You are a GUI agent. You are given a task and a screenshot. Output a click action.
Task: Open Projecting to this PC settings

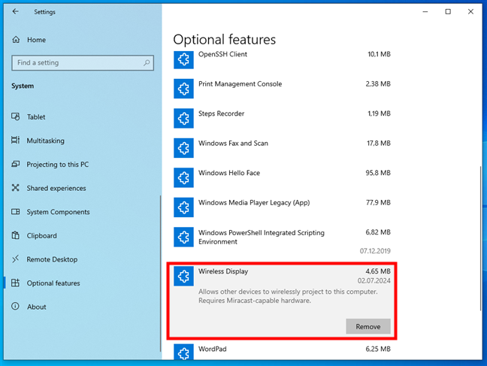point(57,165)
